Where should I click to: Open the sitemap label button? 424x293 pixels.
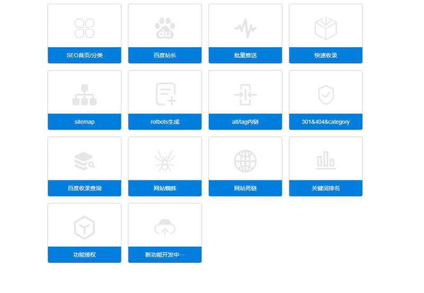84,122
